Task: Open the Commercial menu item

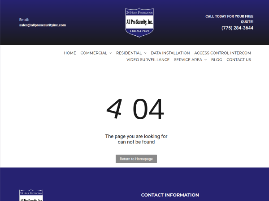Action: [94, 53]
